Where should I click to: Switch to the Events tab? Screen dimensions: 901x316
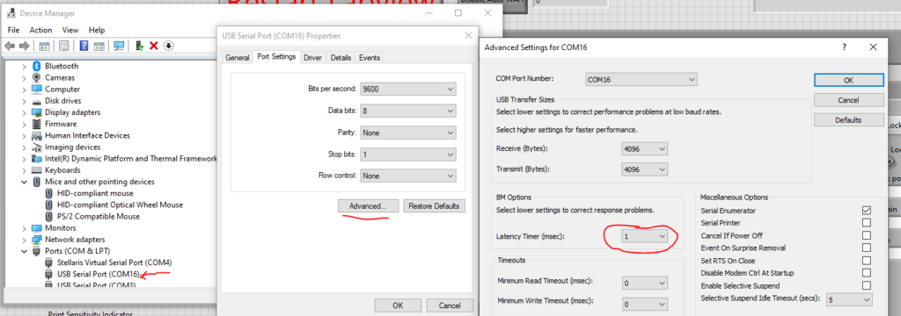(370, 57)
